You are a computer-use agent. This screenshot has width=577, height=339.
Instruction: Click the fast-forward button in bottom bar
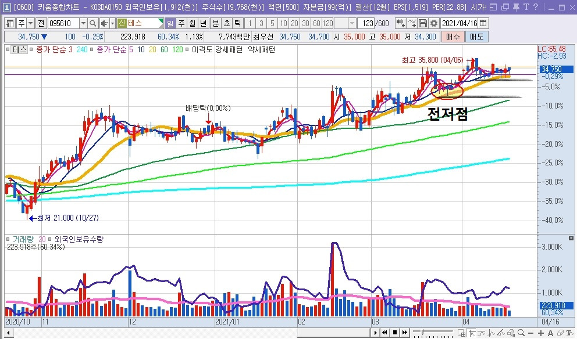click(404, 333)
